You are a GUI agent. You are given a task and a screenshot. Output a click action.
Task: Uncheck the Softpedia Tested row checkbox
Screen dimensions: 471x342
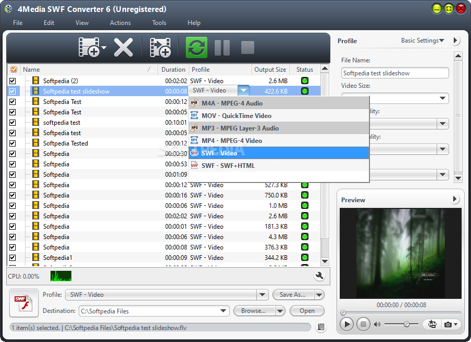pyautogui.click(x=13, y=143)
